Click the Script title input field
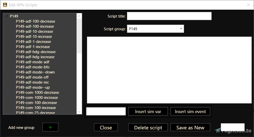 (x=169, y=16)
